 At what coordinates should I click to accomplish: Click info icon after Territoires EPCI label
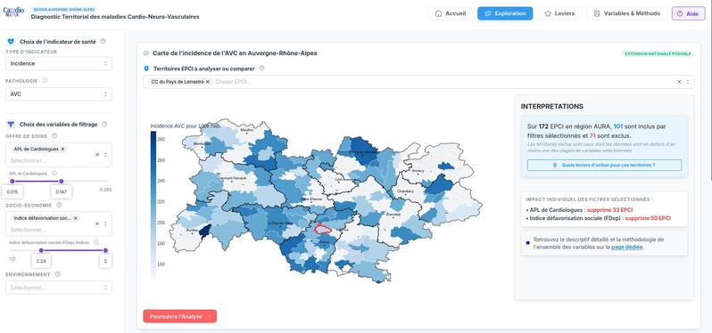tap(261, 69)
